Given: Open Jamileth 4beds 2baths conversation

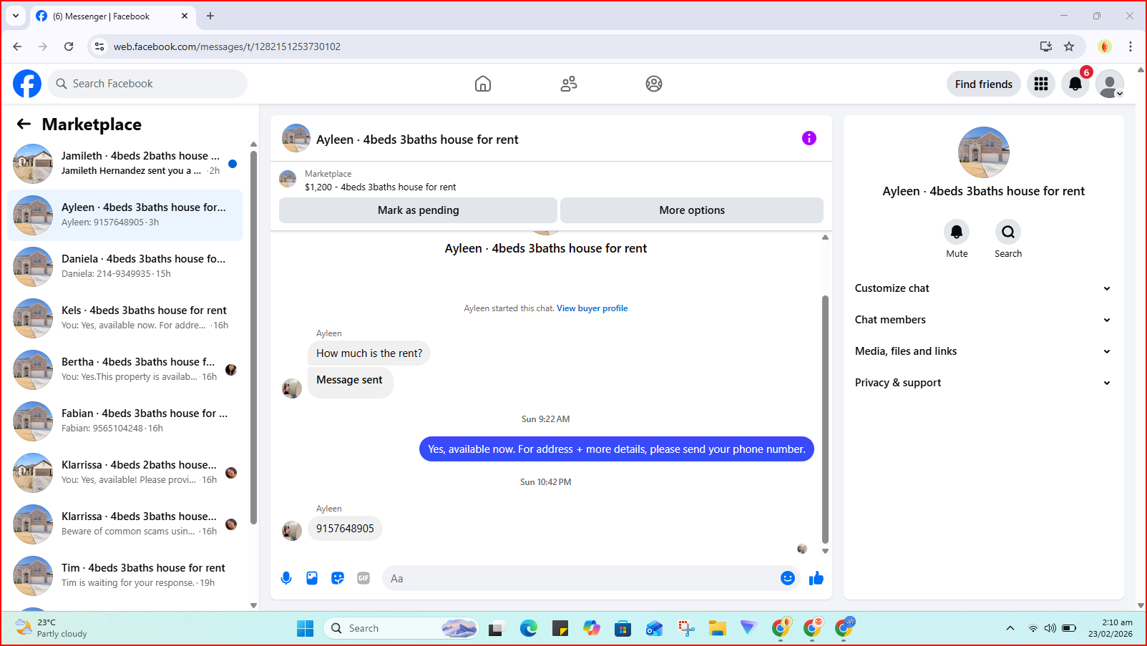Looking at the screenshot, I should pos(125,164).
